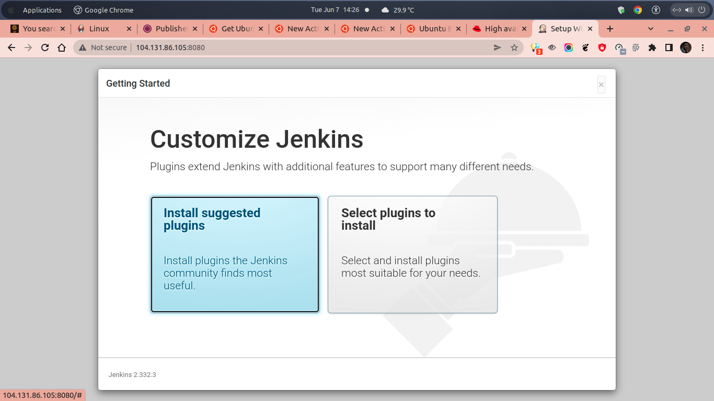Screen dimensions: 714x401
Task: Open the Chrome profile avatar
Action: tap(686, 48)
